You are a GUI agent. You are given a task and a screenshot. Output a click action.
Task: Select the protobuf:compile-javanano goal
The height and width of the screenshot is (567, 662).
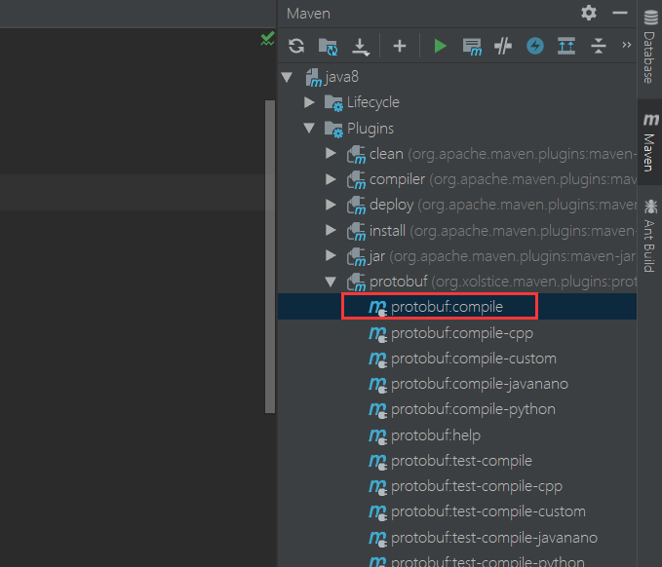click(x=457, y=384)
